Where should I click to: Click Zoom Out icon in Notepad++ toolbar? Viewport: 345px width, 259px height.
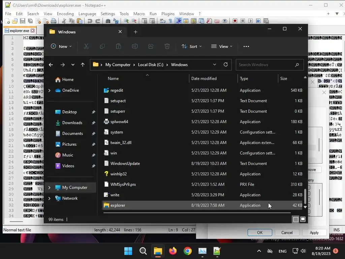coord(134,21)
